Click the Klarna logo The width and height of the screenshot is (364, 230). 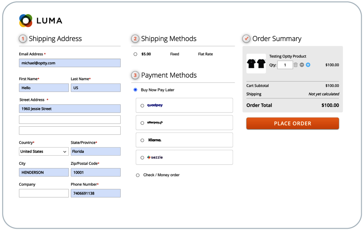click(x=155, y=140)
